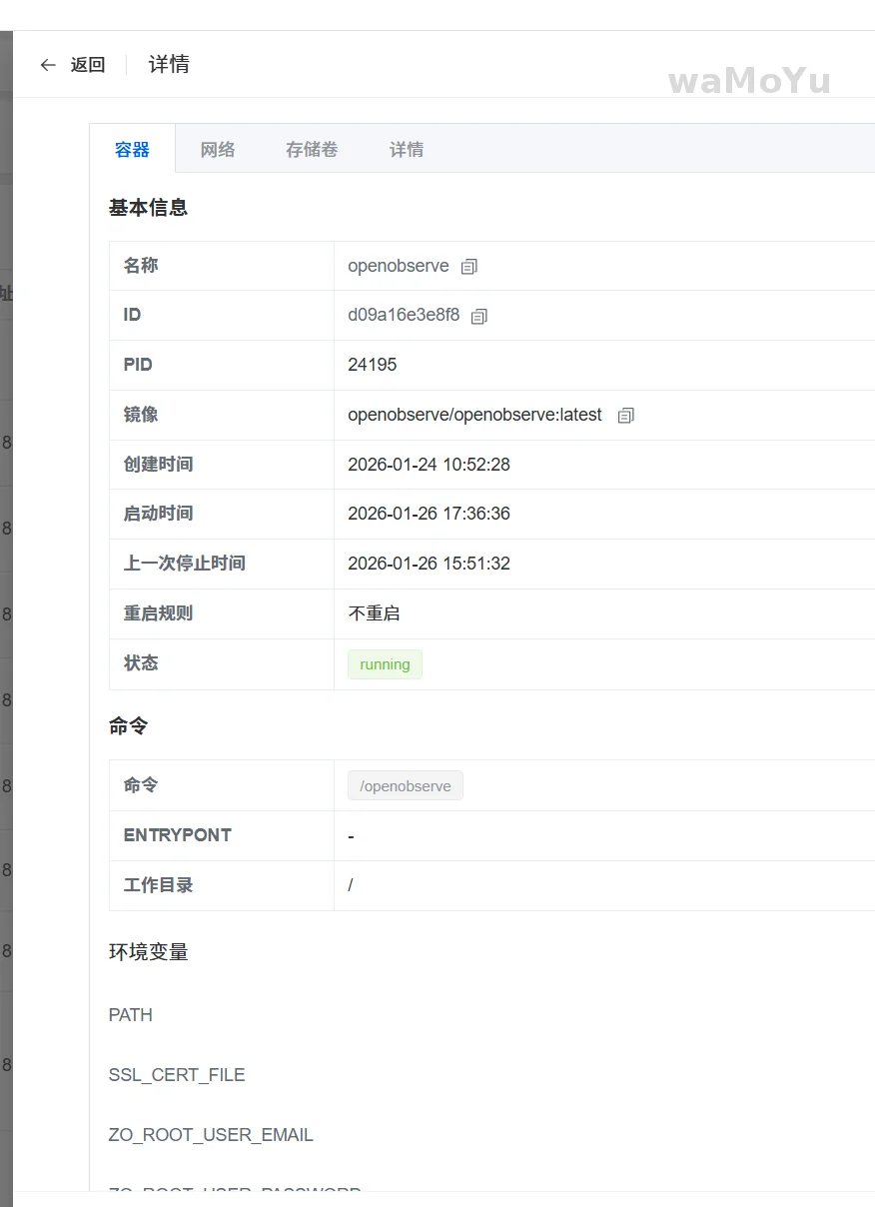The height and width of the screenshot is (1207, 875).
Task: Click the creation time 2026-01-24 10:52:28
Action: [429, 465]
